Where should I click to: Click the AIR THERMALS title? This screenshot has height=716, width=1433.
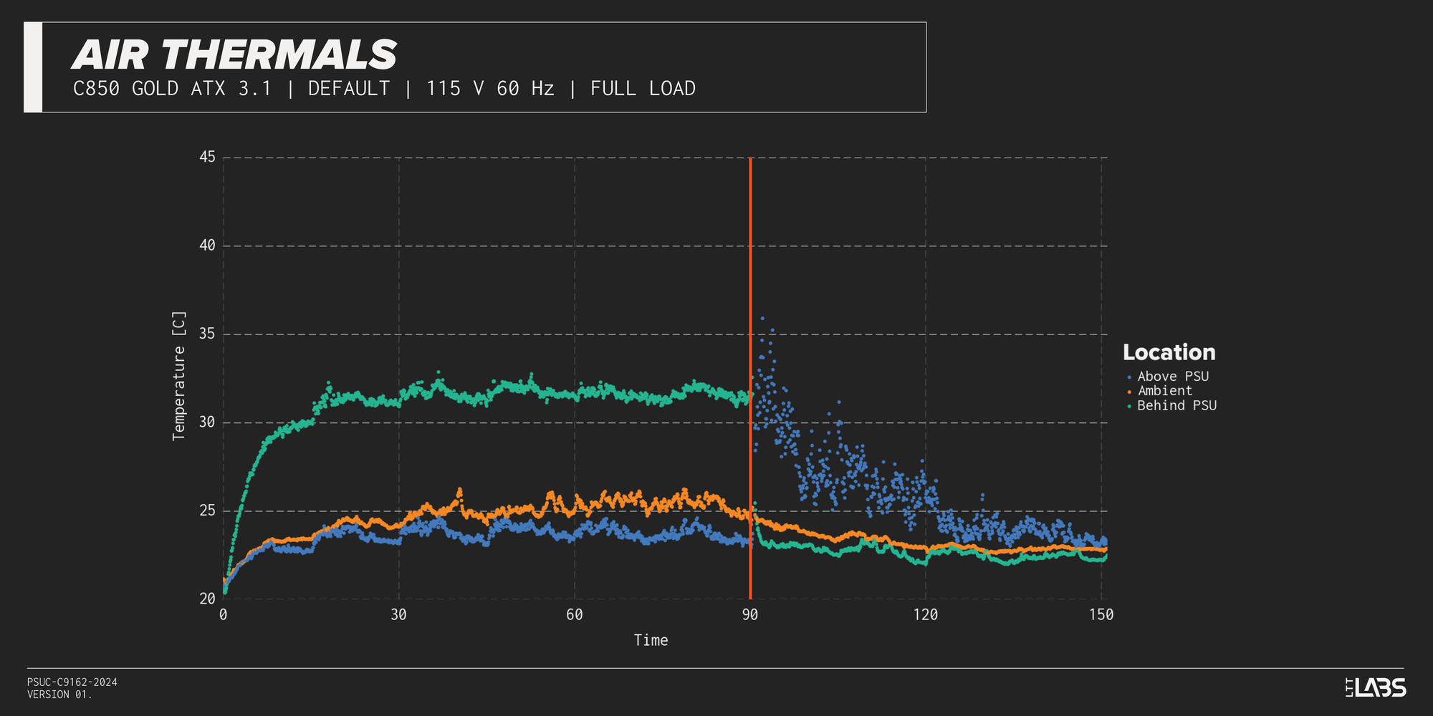point(234,55)
